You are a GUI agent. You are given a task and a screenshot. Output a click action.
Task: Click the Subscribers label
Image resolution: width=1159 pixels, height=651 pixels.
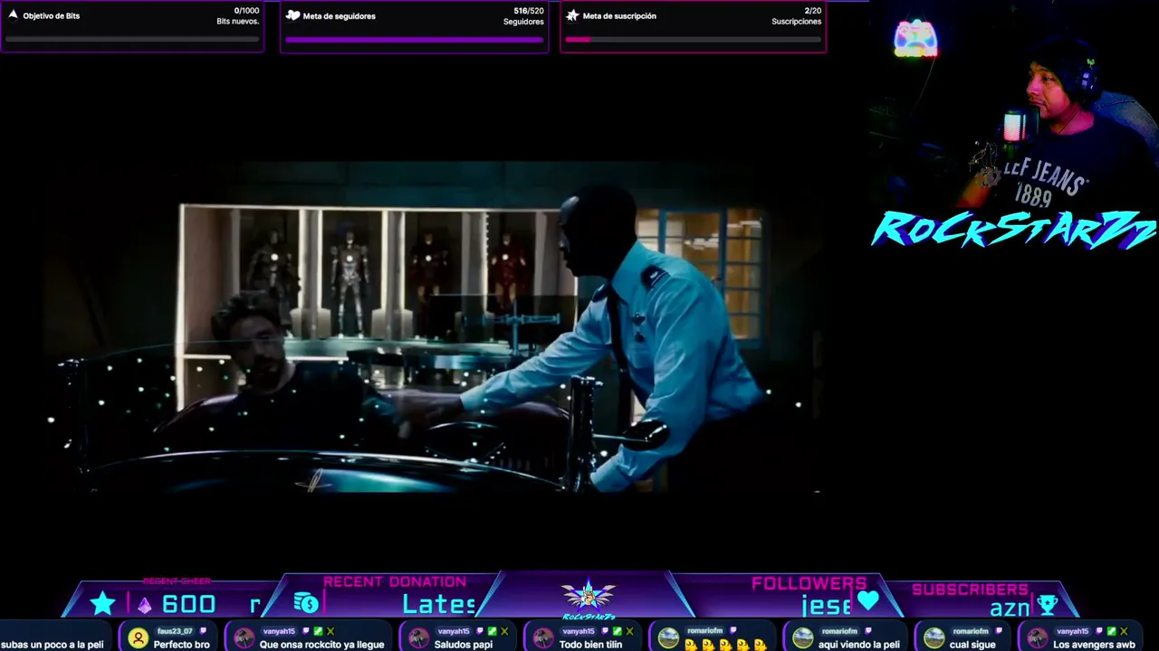970,590
